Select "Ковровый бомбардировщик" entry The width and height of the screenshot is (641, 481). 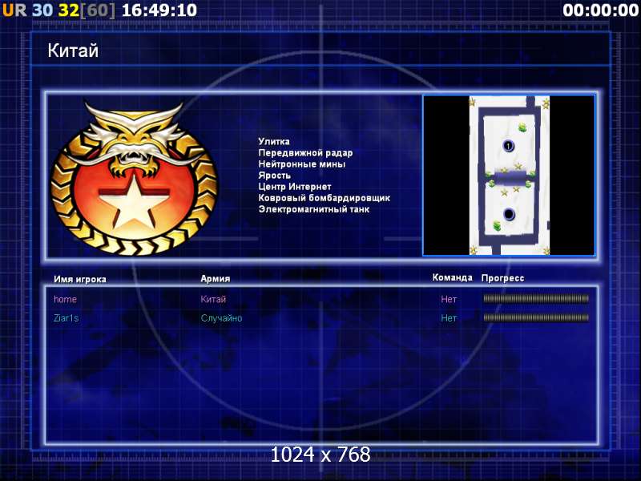[325, 198]
